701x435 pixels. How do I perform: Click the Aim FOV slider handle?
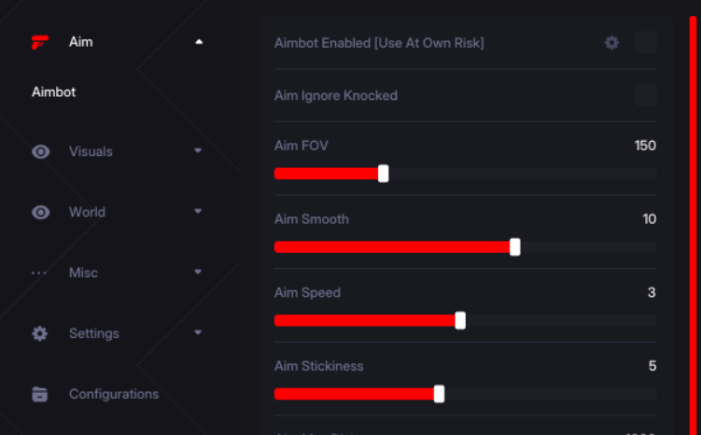(x=383, y=174)
